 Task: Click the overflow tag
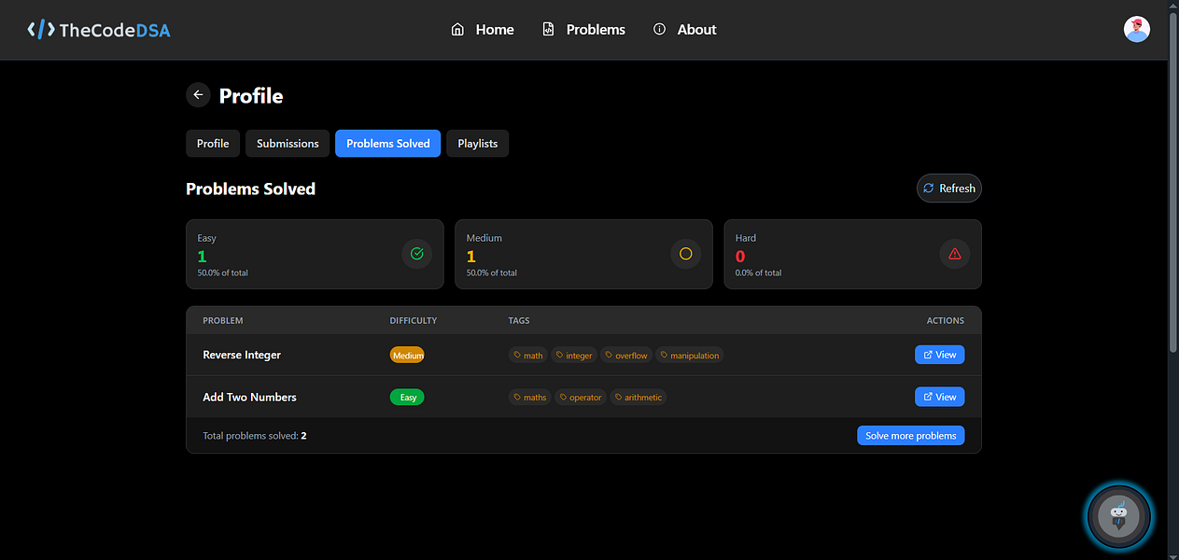pos(626,356)
